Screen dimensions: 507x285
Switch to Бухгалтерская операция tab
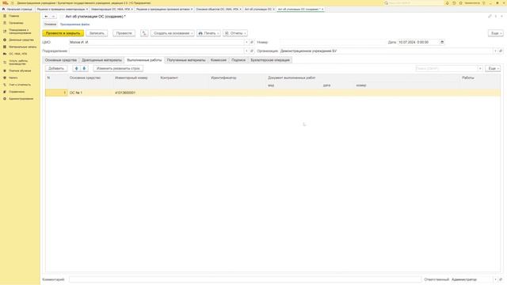(270, 60)
